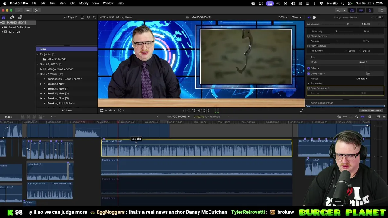388x218 pixels.
Task: Open the 50% zoom dropdown
Action: click(283, 17)
